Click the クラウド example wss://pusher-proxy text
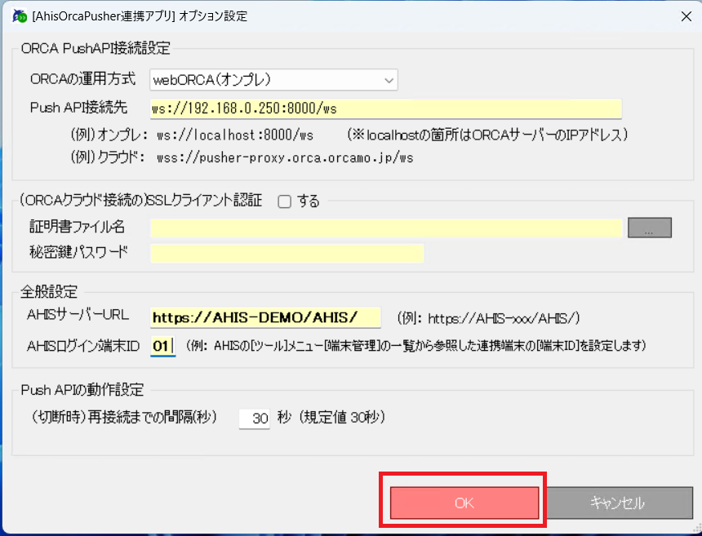Image resolution: width=702 pixels, height=536 pixels. point(285,157)
